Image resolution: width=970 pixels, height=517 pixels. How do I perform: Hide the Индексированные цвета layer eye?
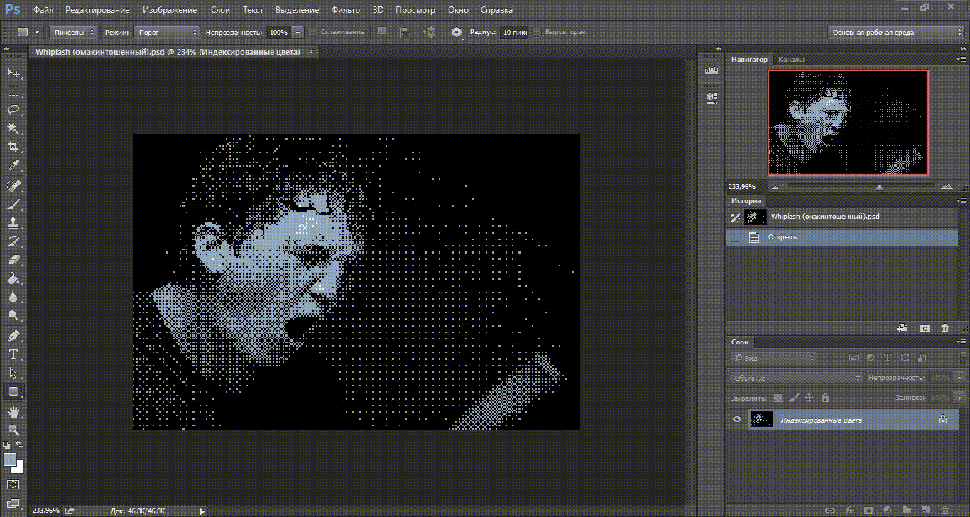(x=736, y=420)
